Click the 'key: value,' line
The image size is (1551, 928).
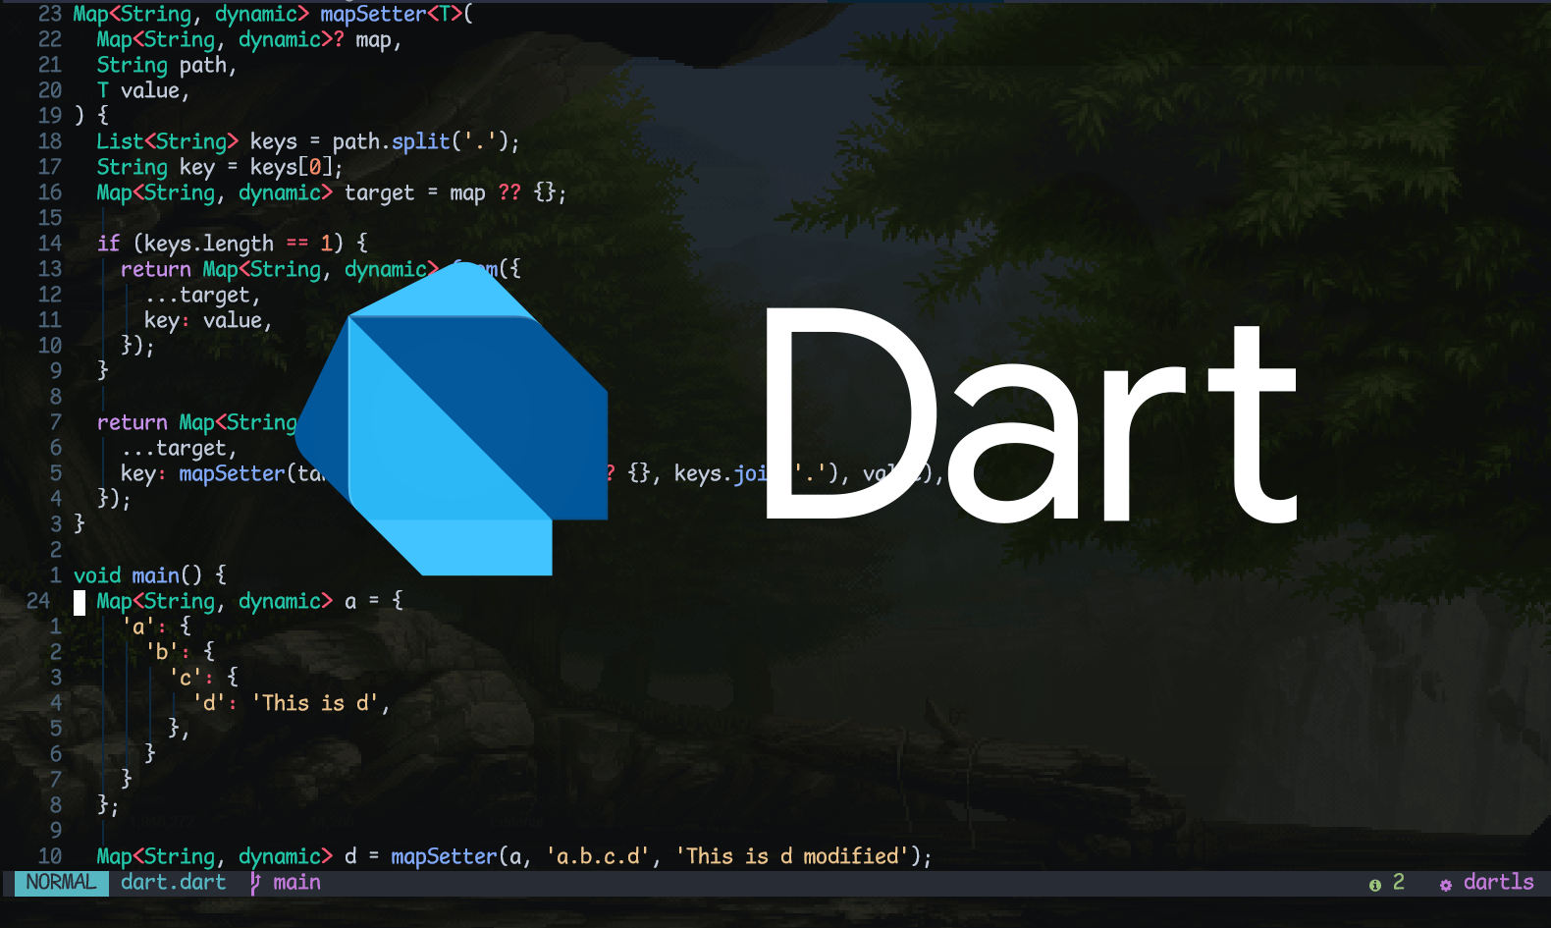pos(208,321)
